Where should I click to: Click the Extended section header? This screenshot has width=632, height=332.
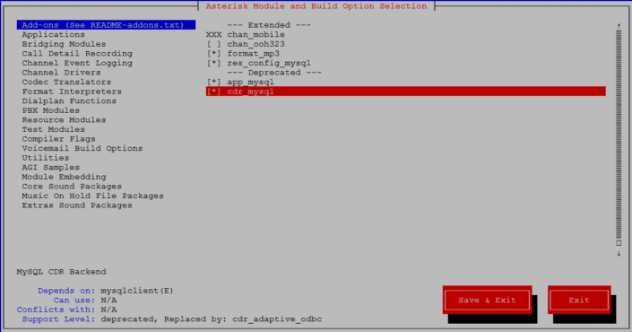pyautogui.click(x=269, y=25)
